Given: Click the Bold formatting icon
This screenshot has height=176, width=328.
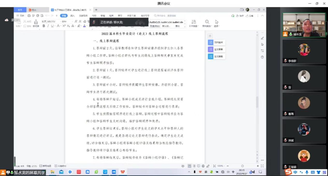Looking at the screenshot, I should coord(44,26).
